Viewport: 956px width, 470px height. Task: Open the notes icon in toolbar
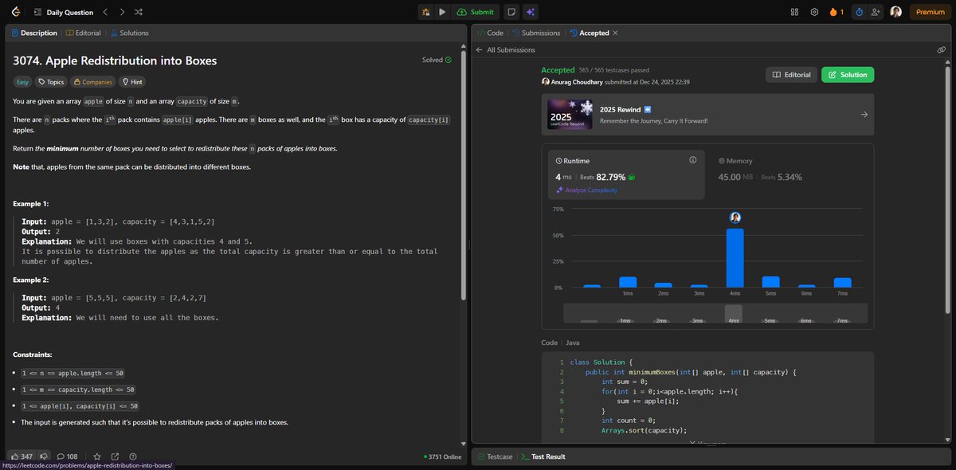511,12
